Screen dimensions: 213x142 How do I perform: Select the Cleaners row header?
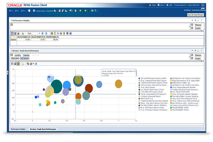tap(13, 40)
